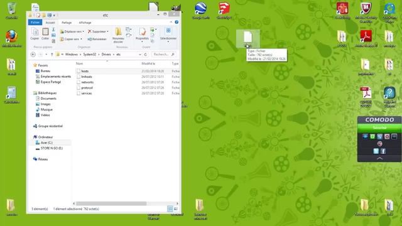Open Emplacements récents in sidebar
This screenshot has height=226, width=402.
click(x=53, y=77)
